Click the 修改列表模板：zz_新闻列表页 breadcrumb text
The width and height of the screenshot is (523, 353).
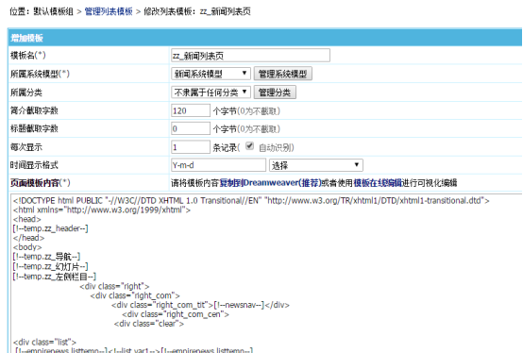pos(197,11)
